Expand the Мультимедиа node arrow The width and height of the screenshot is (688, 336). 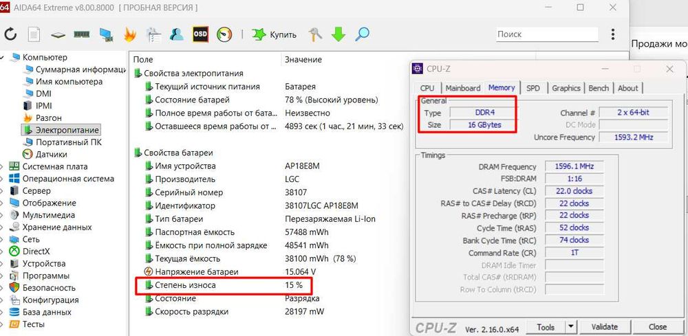pos(3,215)
